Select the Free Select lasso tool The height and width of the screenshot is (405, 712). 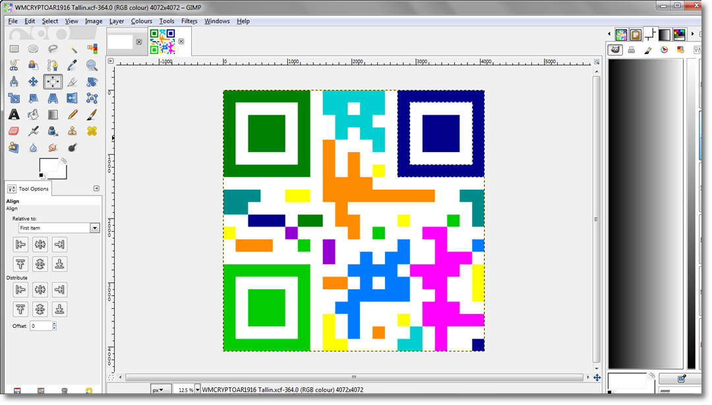(x=53, y=49)
